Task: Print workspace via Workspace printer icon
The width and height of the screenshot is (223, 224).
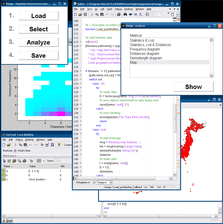Action: point(25,161)
